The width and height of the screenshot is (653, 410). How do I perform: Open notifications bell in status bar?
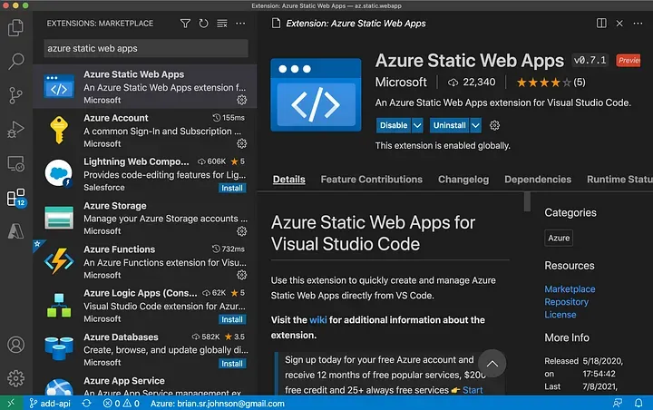point(638,403)
